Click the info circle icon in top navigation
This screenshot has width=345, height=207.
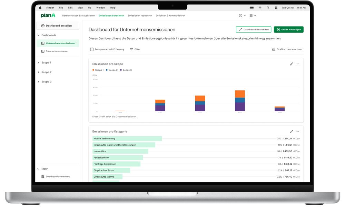[x=241, y=16]
